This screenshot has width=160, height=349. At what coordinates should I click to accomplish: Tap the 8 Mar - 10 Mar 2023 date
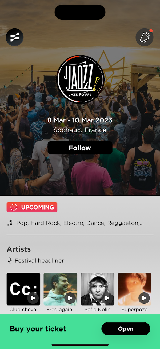pos(80,120)
